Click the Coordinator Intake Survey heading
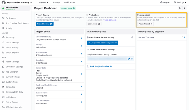This screenshot has height=110, width=189. tap(102, 37)
